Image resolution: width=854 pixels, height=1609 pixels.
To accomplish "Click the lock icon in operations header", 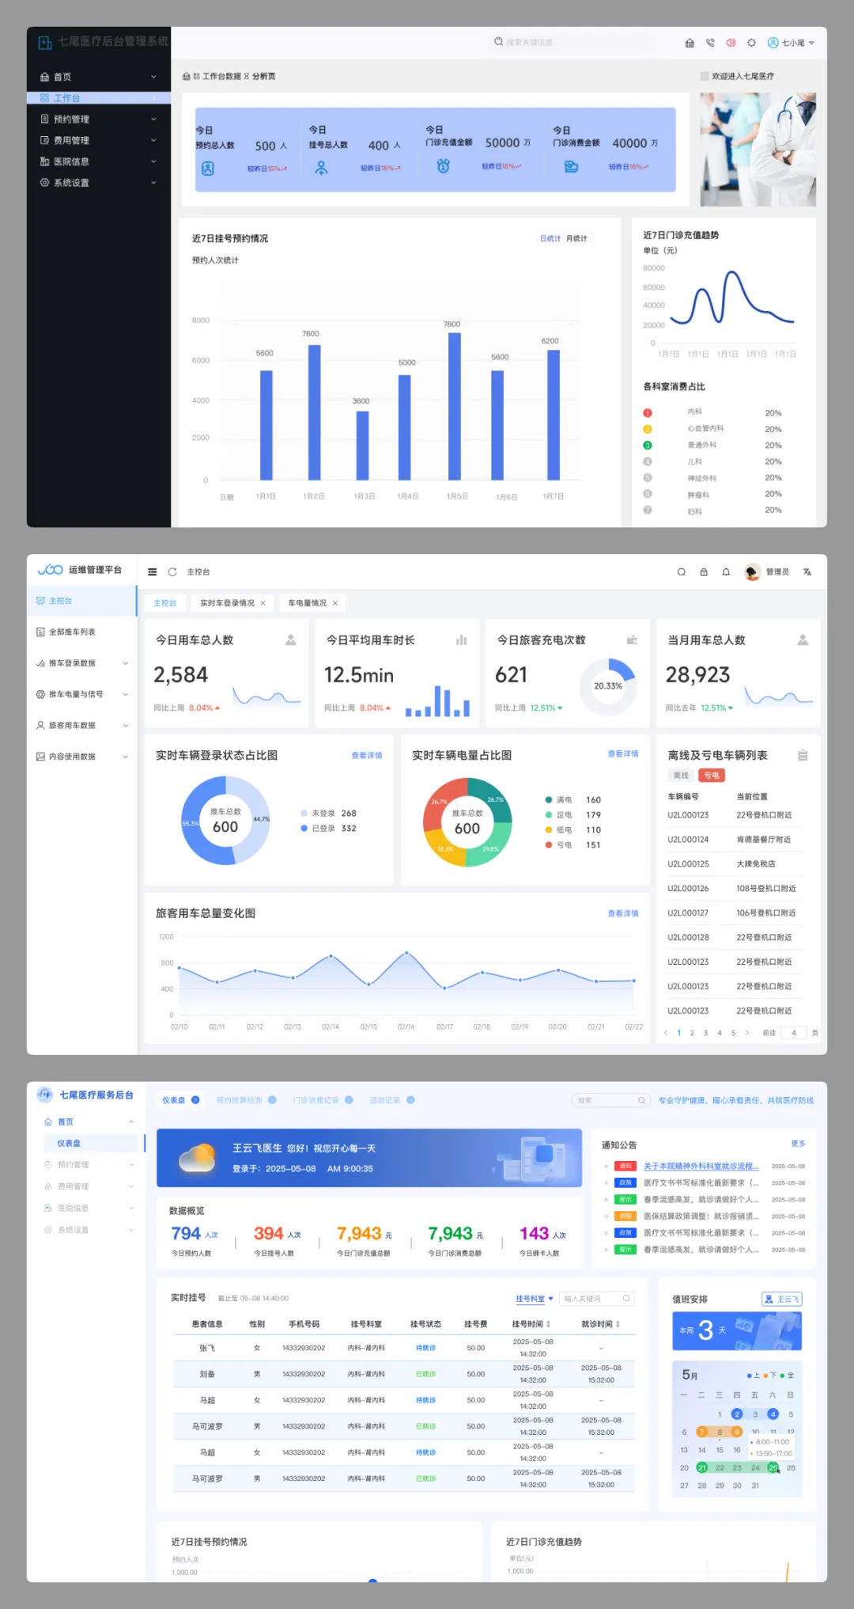I will [704, 571].
